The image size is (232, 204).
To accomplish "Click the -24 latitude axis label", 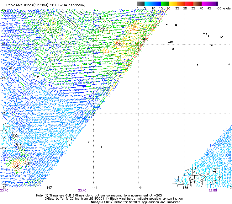I will click(x=3, y=78).
